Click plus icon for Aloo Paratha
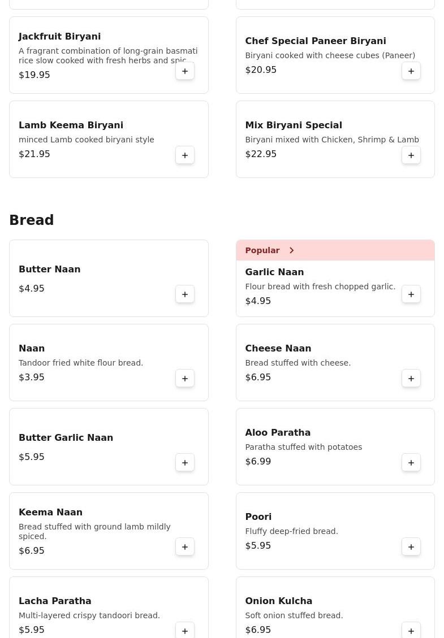Image resolution: width=444 pixels, height=638 pixels. 411,463
